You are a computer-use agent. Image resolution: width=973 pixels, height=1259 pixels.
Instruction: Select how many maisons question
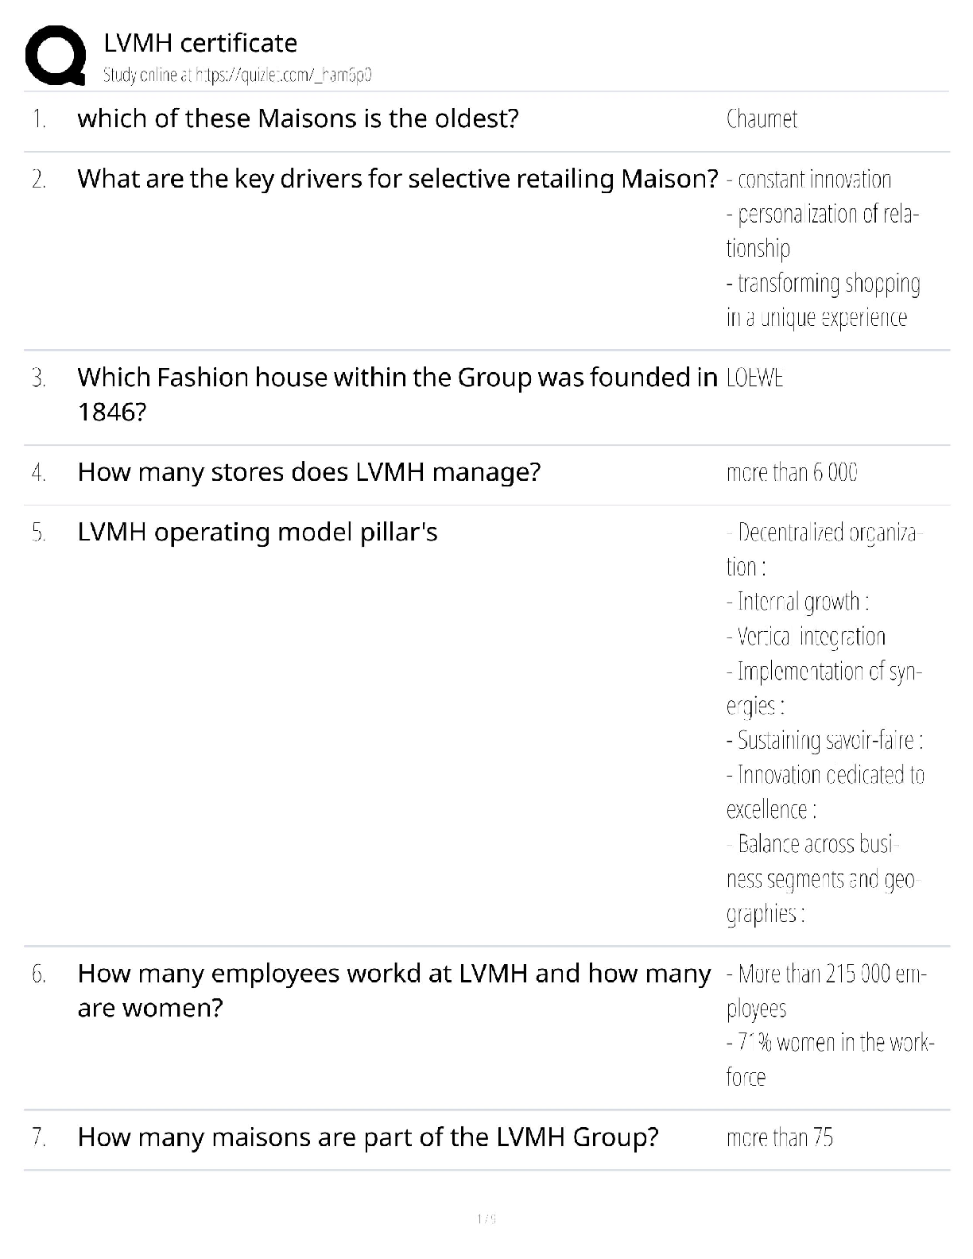(368, 1138)
